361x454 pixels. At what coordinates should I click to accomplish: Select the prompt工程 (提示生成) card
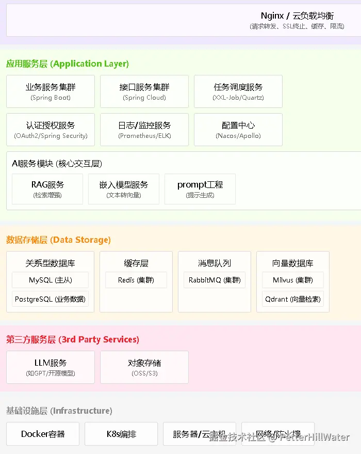coord(200,189)
